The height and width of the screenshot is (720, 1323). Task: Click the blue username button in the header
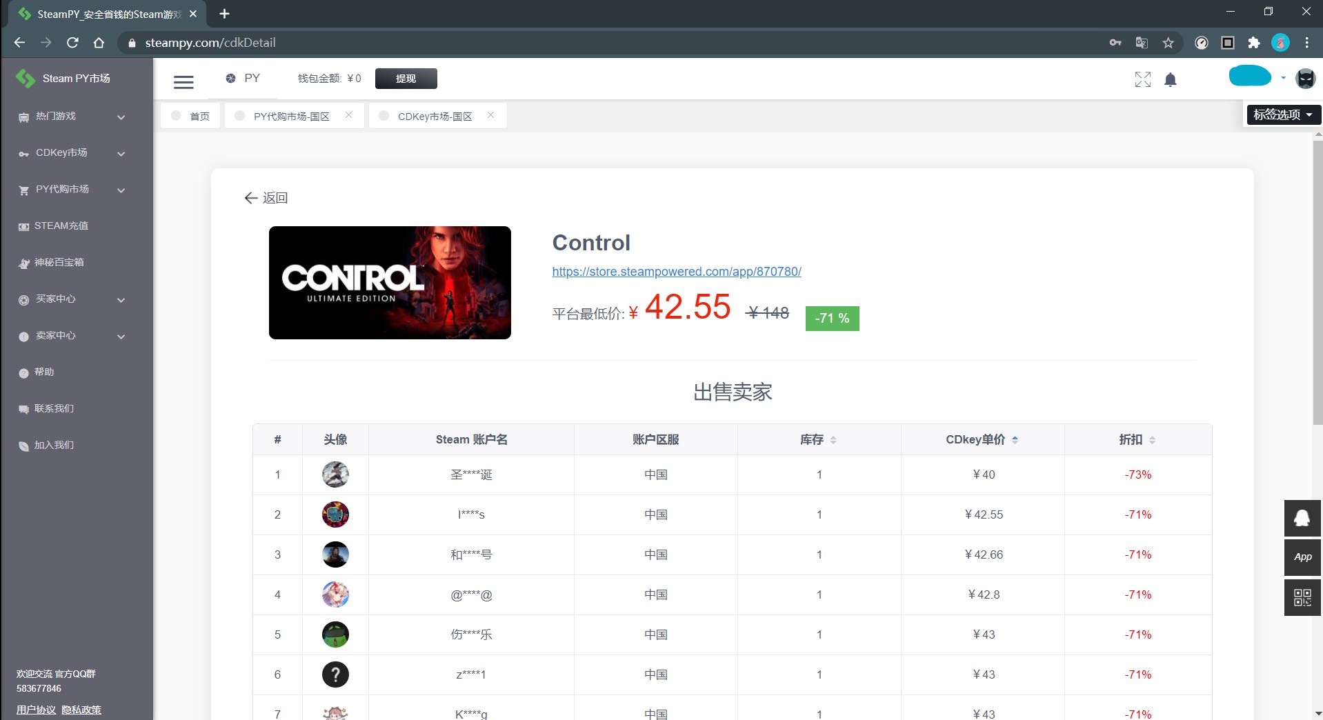(1250, 76)
